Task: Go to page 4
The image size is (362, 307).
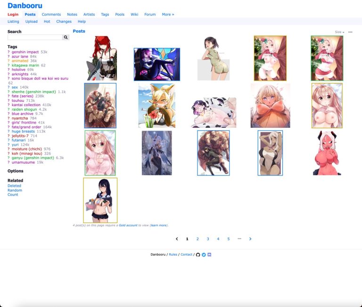Action: (x=218, y=239)
